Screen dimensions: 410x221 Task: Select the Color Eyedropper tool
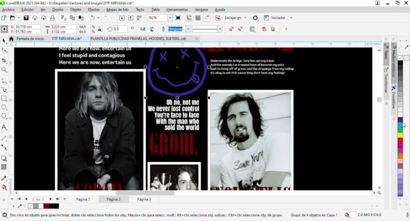4,178
